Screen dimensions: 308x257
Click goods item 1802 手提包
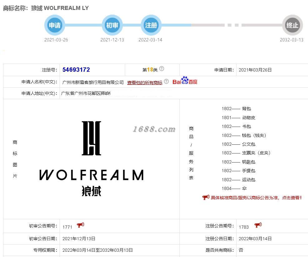(238, 171)
